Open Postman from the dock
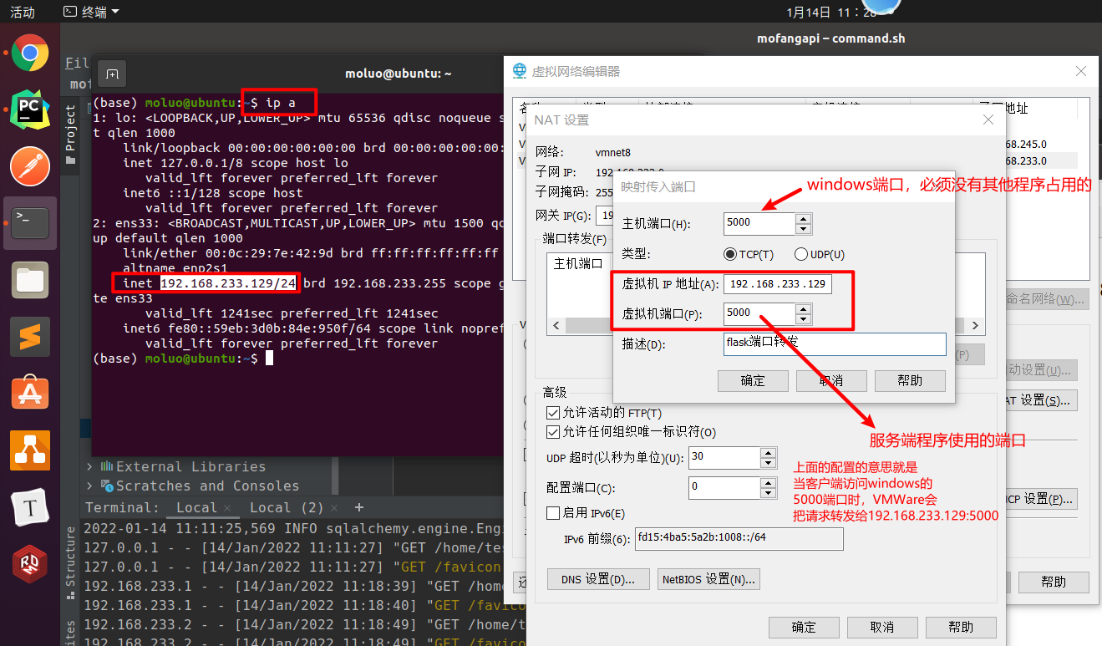1102x646 pixels. (30, 166)
